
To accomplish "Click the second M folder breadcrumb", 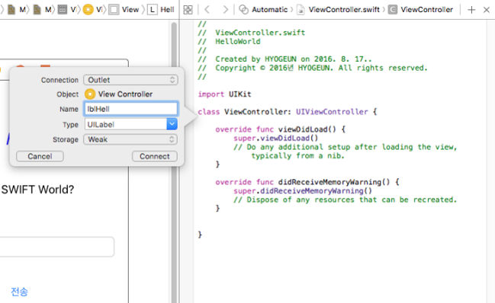I will tap(42, 10).
